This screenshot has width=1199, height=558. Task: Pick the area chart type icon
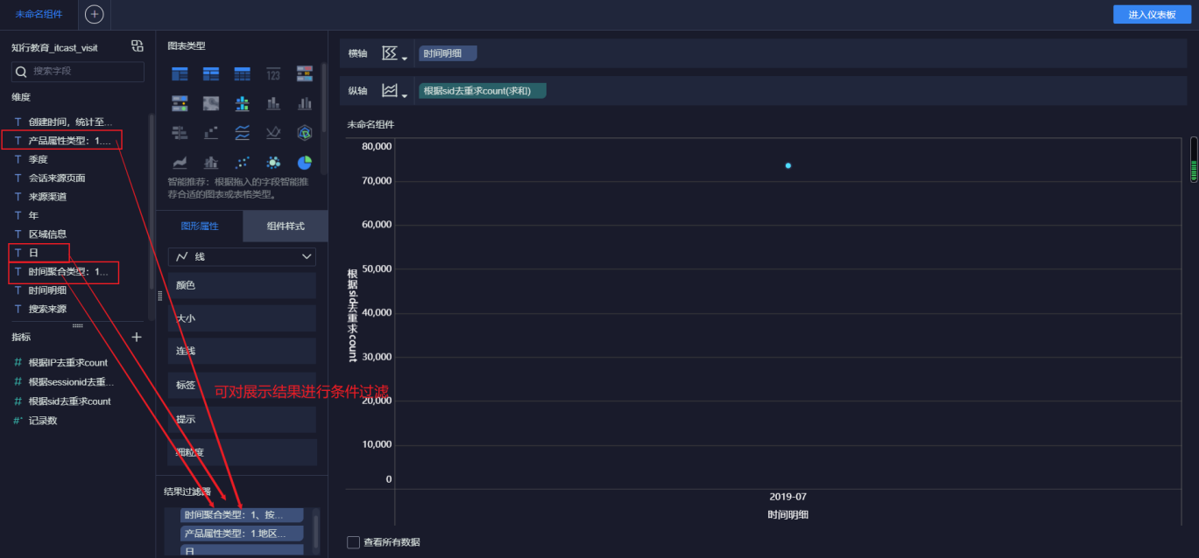(x=180, y=162)
